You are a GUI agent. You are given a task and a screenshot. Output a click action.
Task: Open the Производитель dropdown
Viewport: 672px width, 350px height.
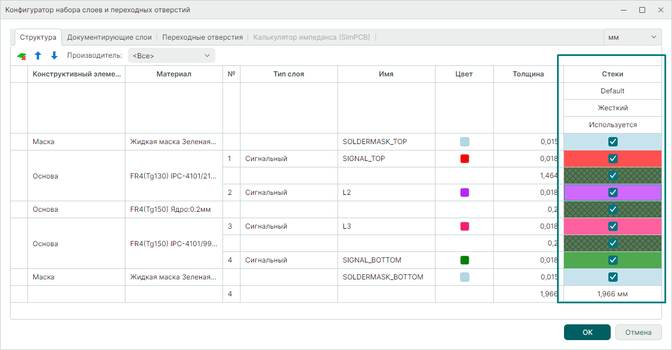pyautogui.click(x=171, y=56)
